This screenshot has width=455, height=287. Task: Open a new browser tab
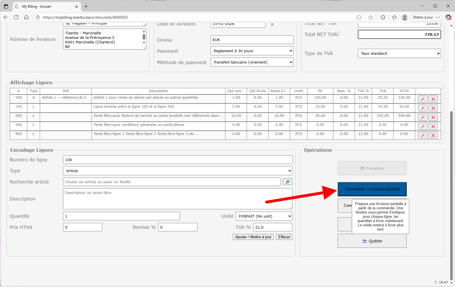point(86,7)
